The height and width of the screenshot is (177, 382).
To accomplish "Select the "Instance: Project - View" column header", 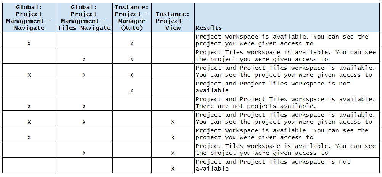I will [173, 21].
